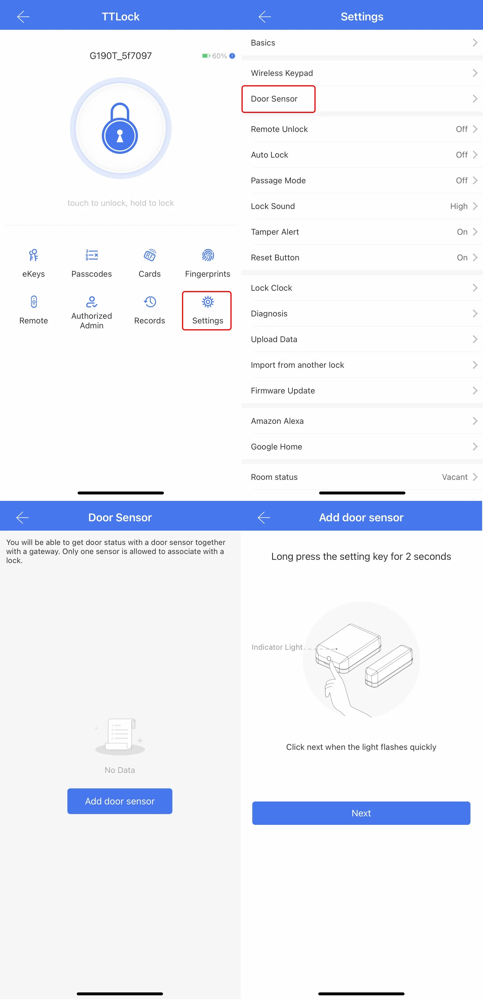Open the Records history icon
483x1007 pixels.
click(x=150, y=302)
